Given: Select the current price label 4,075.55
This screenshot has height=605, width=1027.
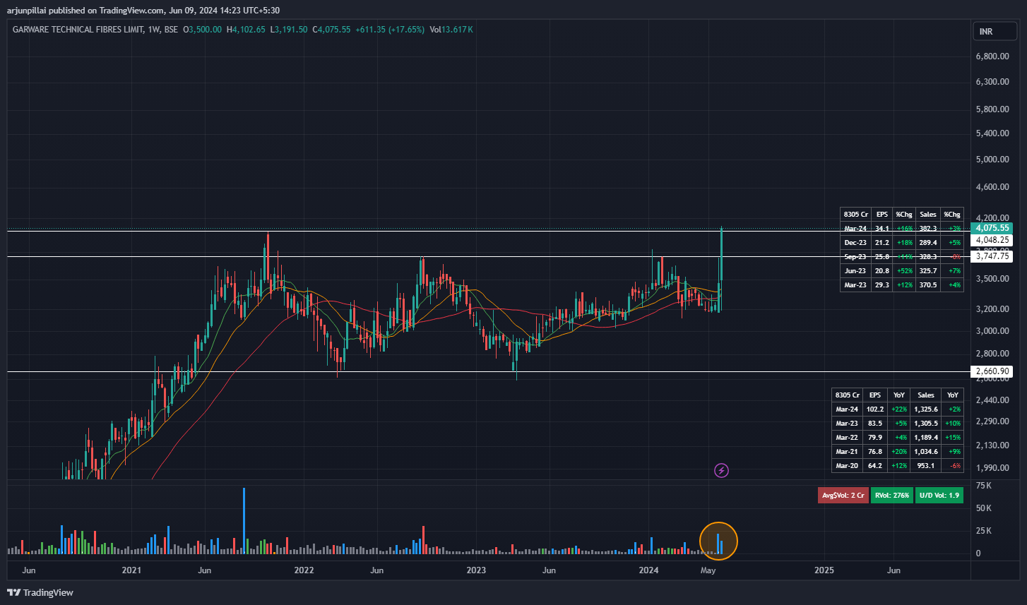Looking at the screenshot, I should coord(992,229).
